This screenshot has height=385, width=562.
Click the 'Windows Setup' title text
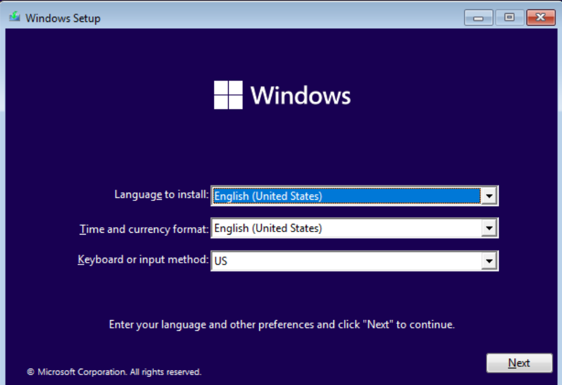63,18
